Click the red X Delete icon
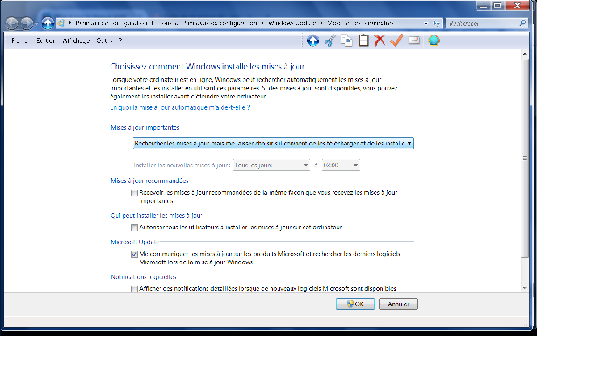 point(380,41)
